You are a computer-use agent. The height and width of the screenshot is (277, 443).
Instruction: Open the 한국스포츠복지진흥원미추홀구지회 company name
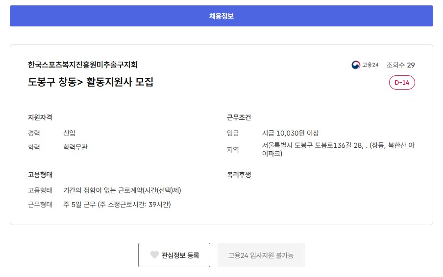coord(83,65)
